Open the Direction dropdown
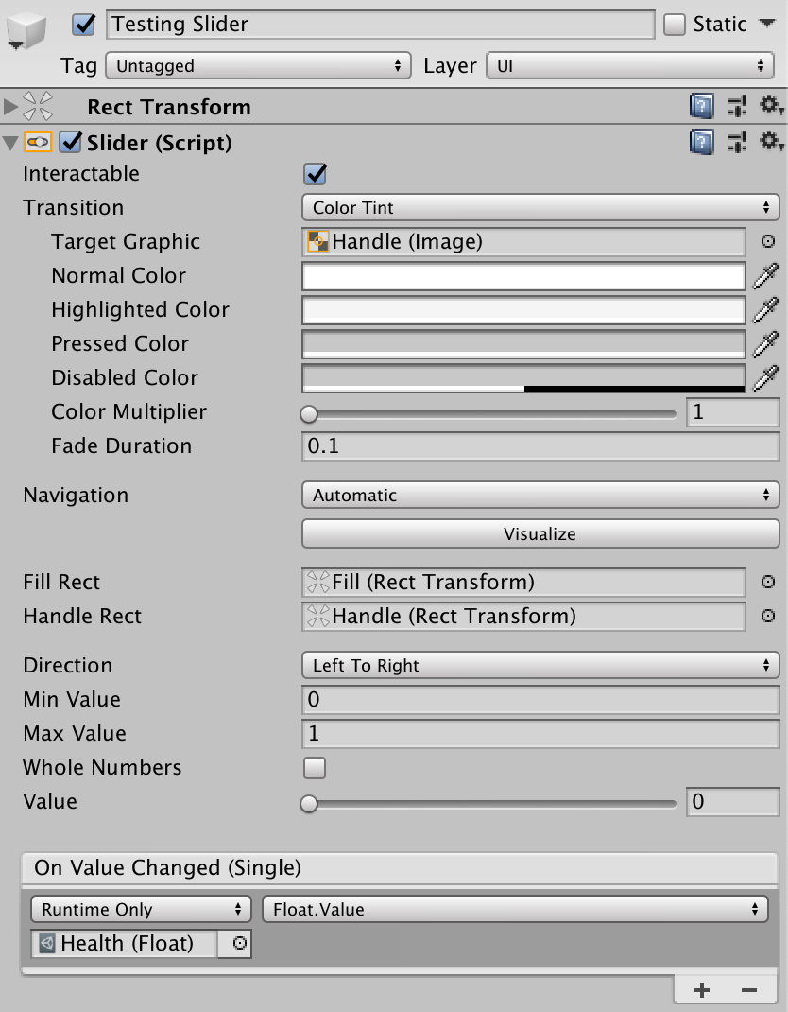This screenshot has width=788, height=1012. click(x=540, y=666)
